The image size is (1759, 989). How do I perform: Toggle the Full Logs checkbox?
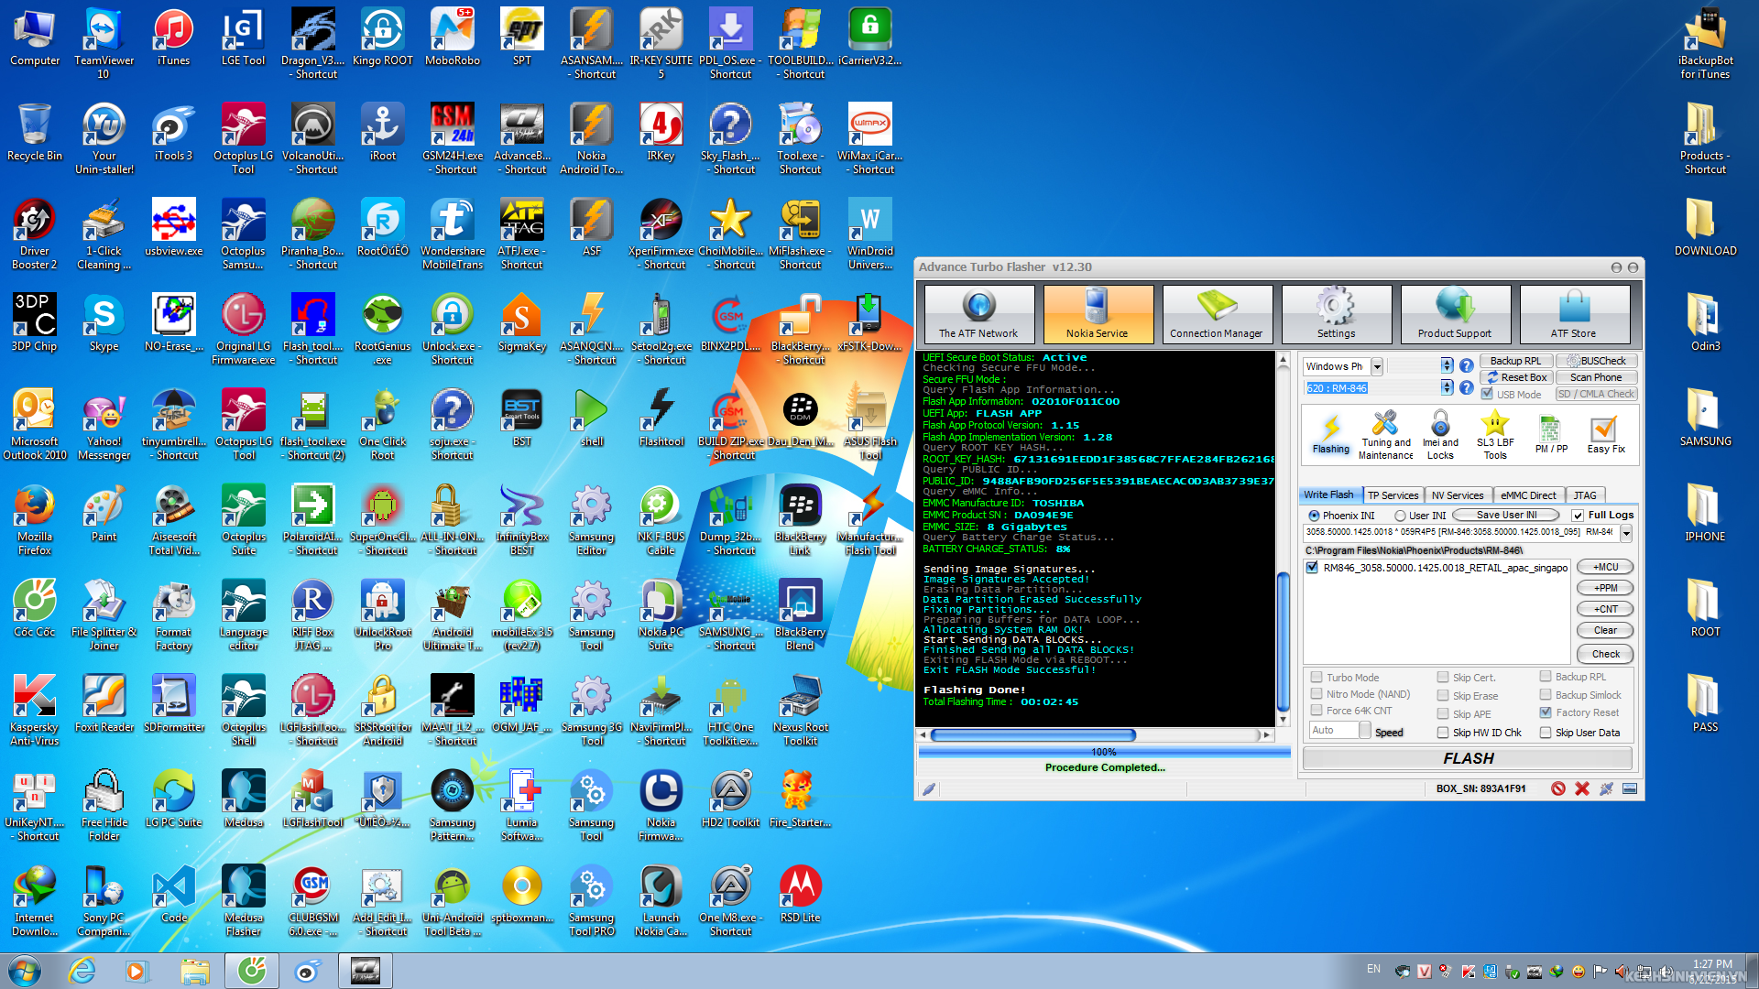[x=1578, y=516]
